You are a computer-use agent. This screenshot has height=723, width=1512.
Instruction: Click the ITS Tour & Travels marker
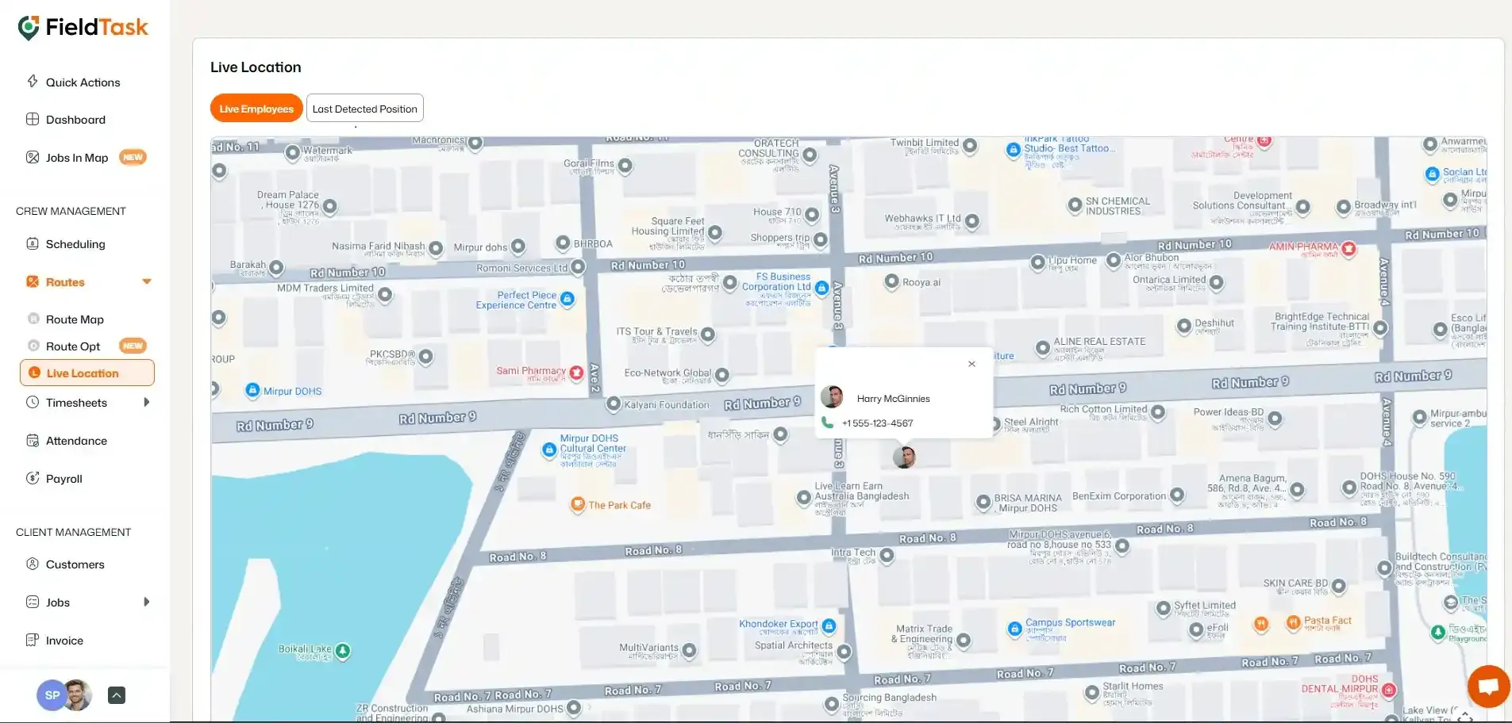pos(708,335)
